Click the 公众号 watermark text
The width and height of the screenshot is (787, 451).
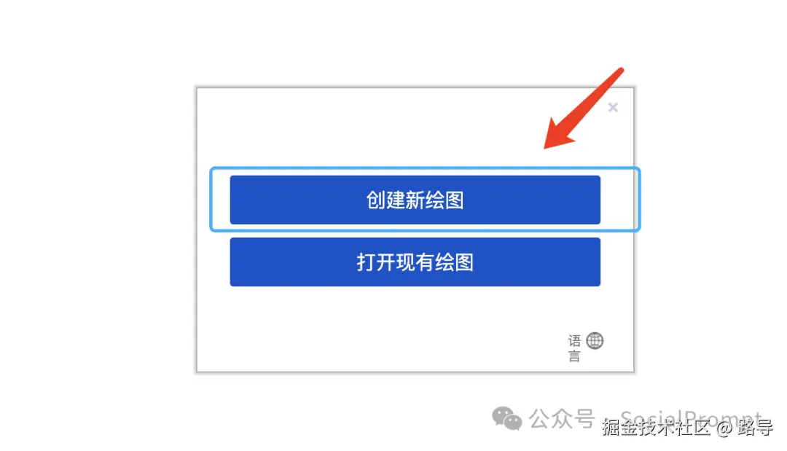coord(562,418)
